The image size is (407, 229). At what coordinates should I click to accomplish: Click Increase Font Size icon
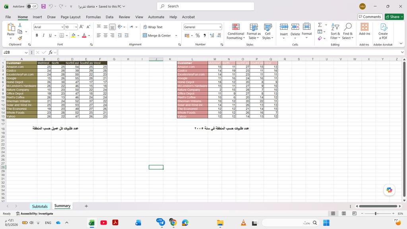coord(81,27)
